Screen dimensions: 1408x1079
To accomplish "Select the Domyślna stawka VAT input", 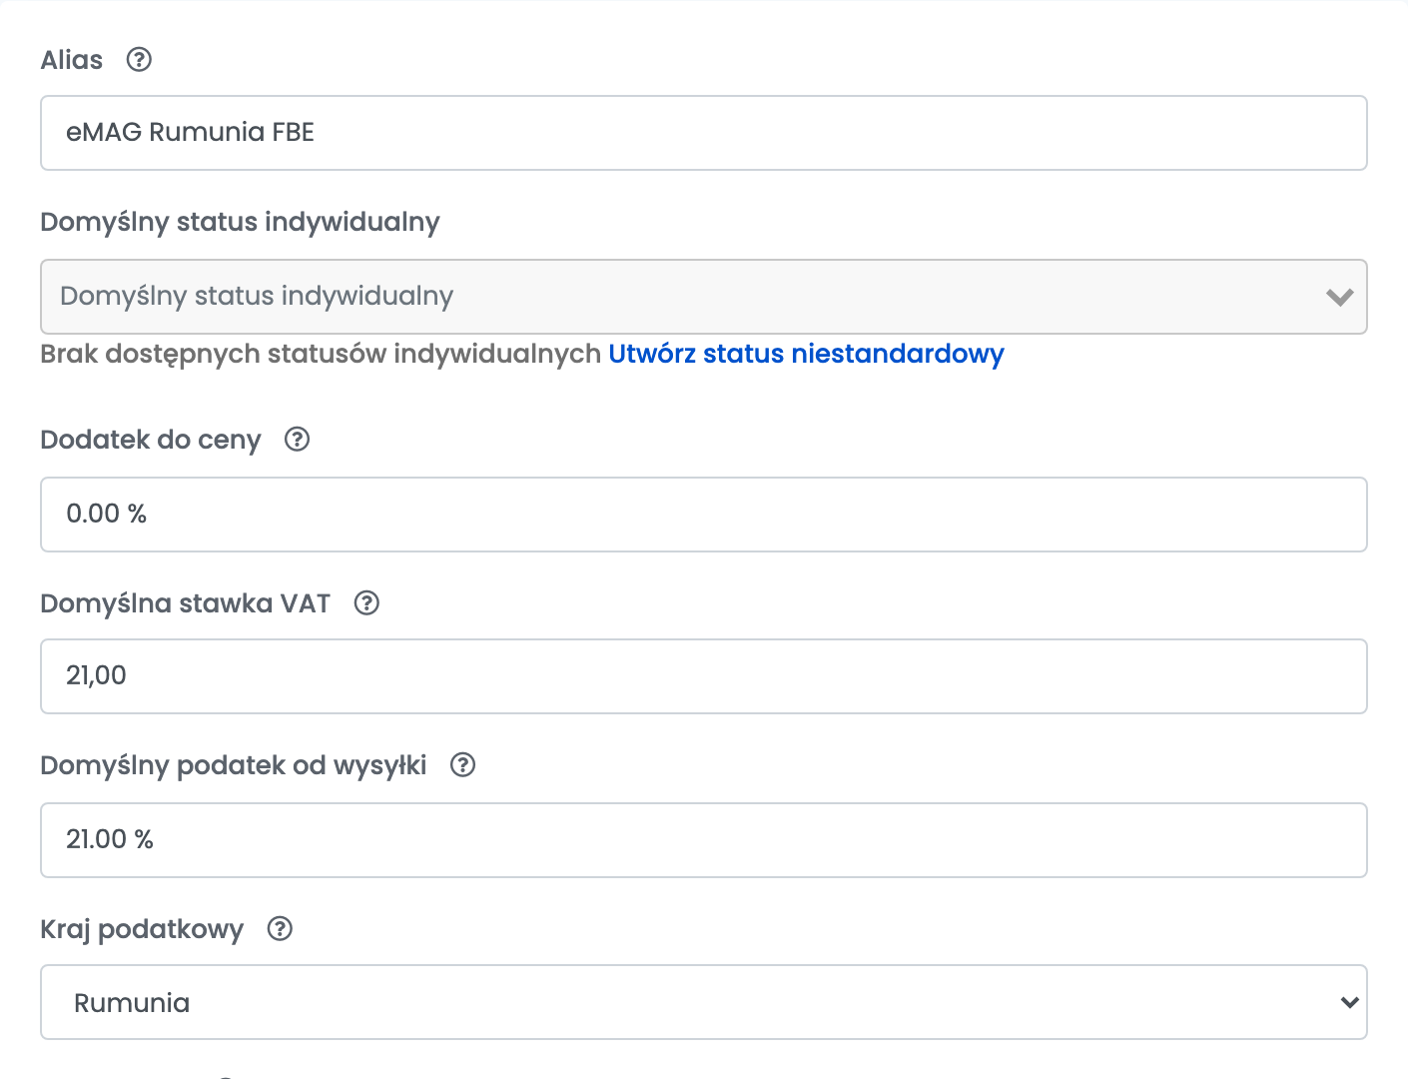I will [x=704, y=676].
